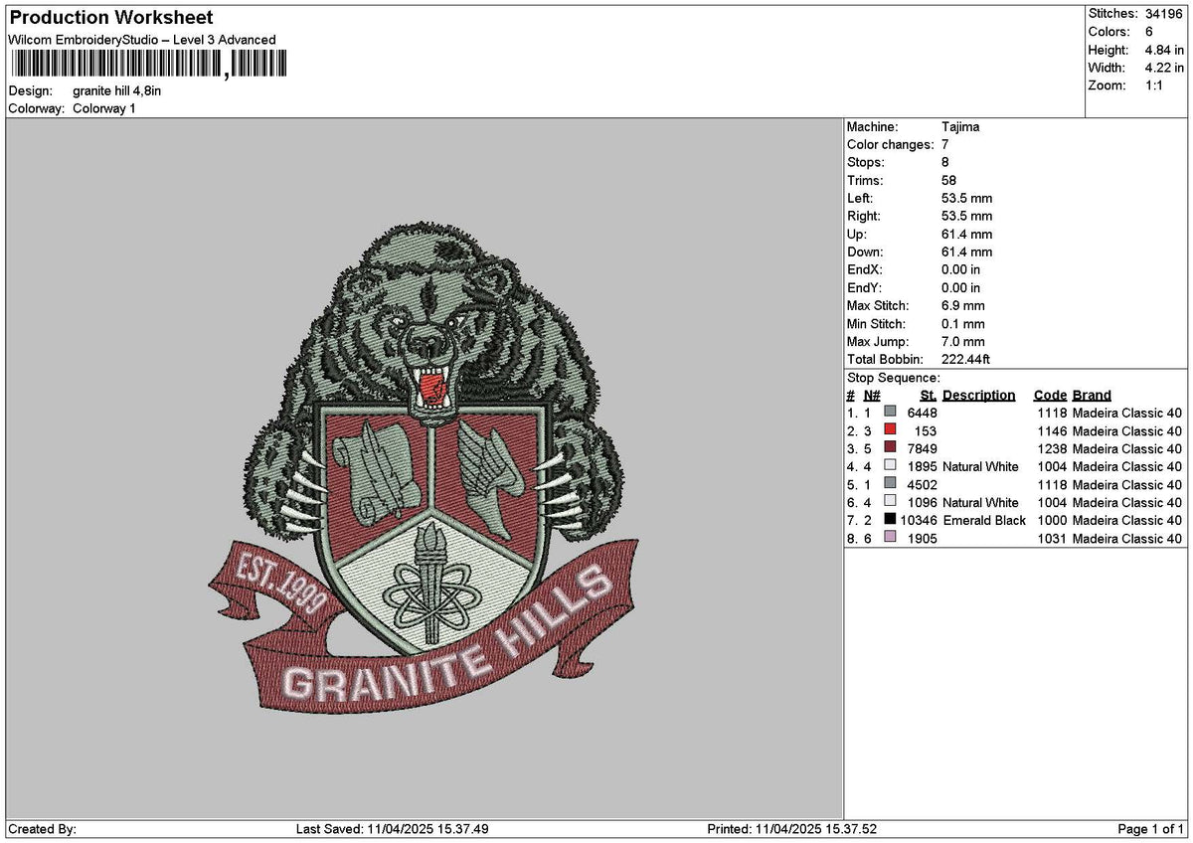Click the 'Stop Sequence:' label
1193x843 pixels.
pos(893,378)
